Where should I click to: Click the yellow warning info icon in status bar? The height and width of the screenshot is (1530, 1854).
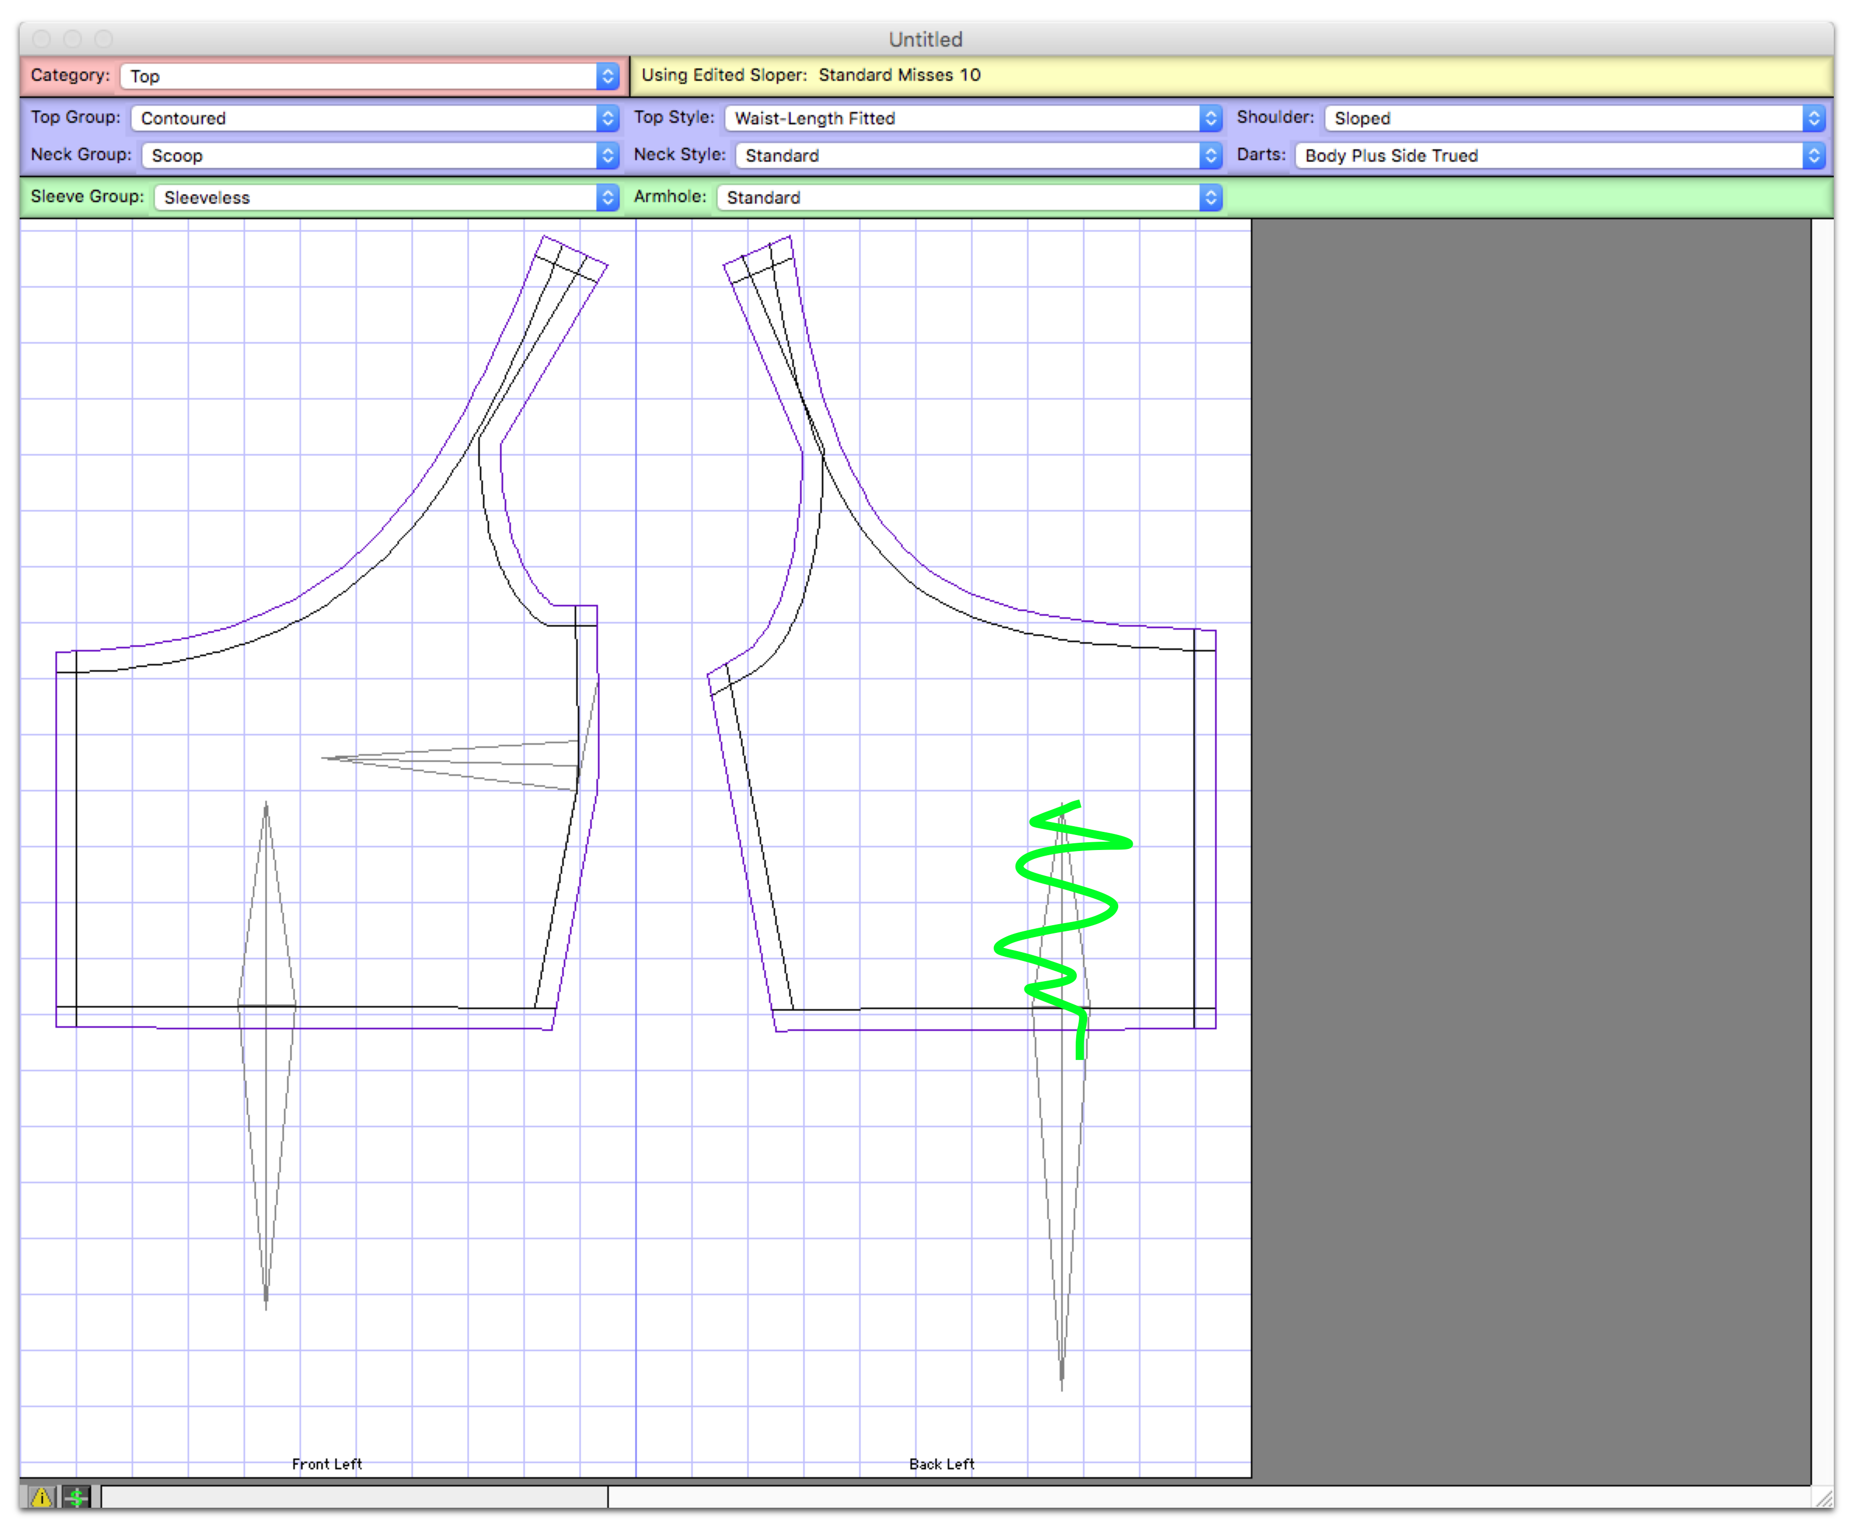pos(41,1496)
